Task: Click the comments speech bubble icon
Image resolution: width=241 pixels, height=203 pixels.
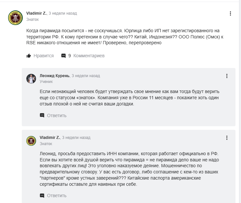Action: click(63, 56)
